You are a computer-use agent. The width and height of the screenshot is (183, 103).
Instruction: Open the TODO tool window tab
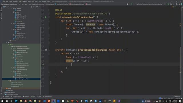click(33, 96)
